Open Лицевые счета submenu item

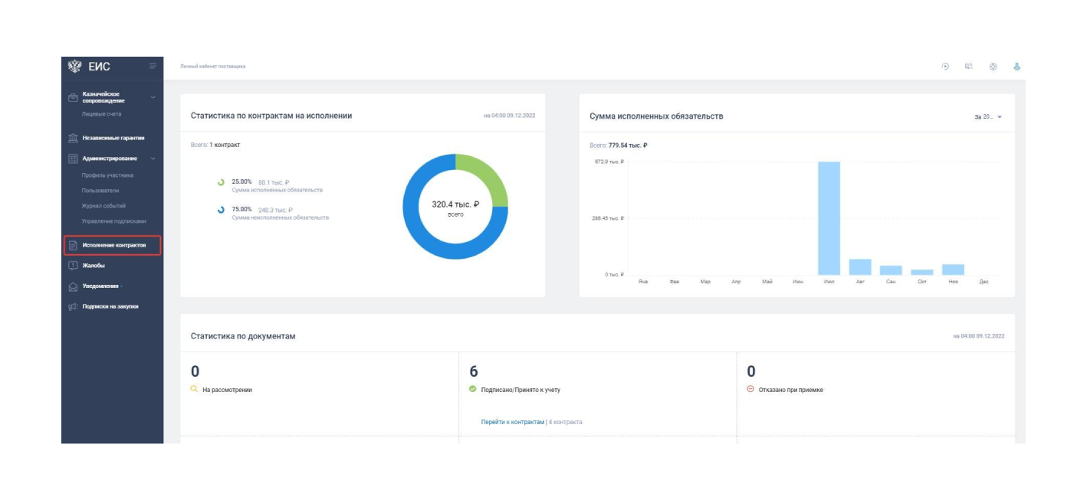[101, 114]
